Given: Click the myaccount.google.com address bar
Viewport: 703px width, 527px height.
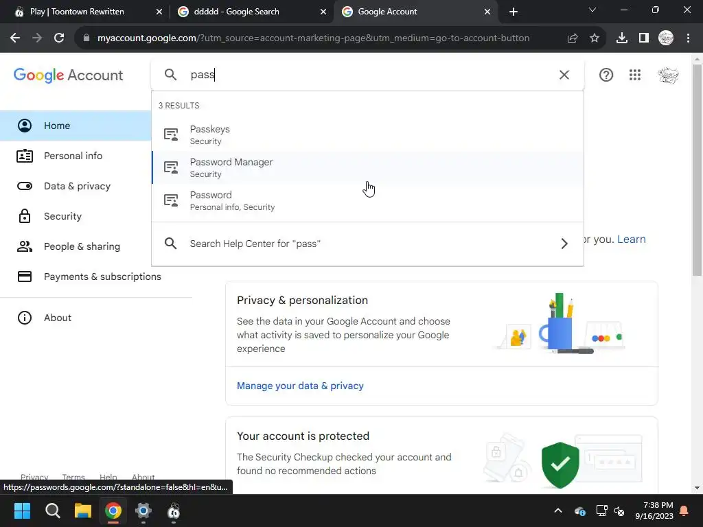Looking at the screenshot, I should coord(313,38).
